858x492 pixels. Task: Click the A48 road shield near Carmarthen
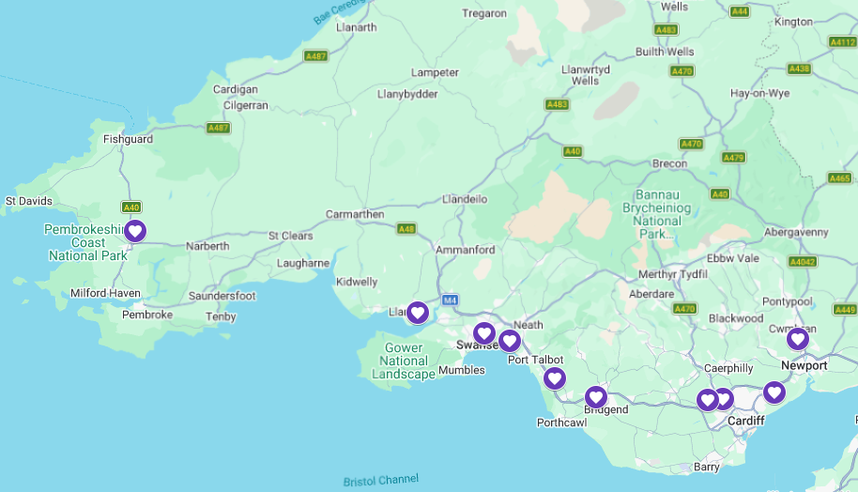tap(406, 229)
